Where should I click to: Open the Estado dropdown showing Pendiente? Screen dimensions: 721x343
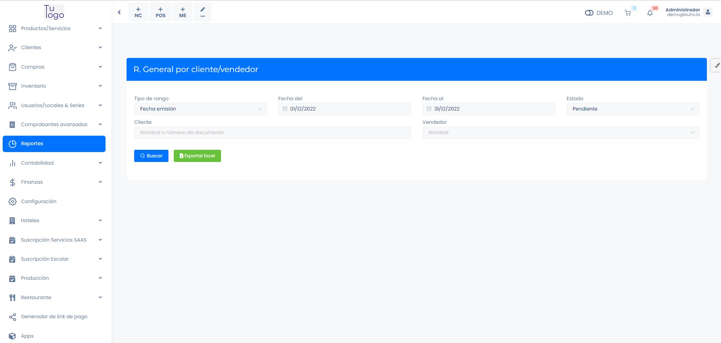coord(632,109)
